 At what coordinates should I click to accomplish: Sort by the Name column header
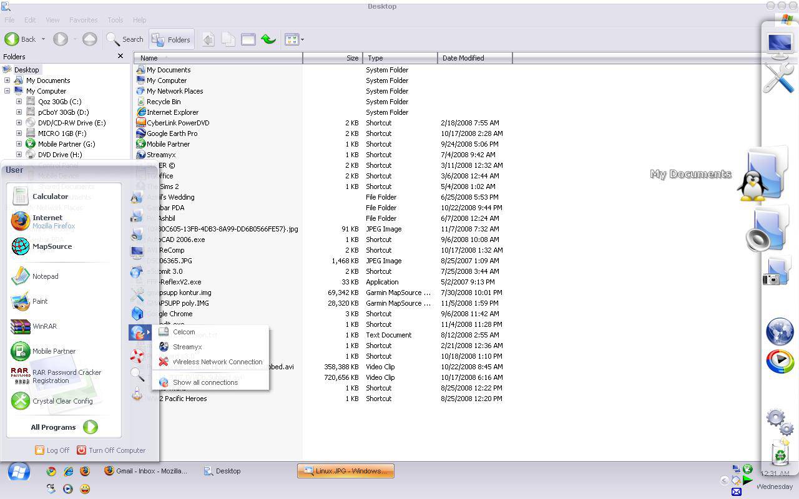tap(218, 58)
